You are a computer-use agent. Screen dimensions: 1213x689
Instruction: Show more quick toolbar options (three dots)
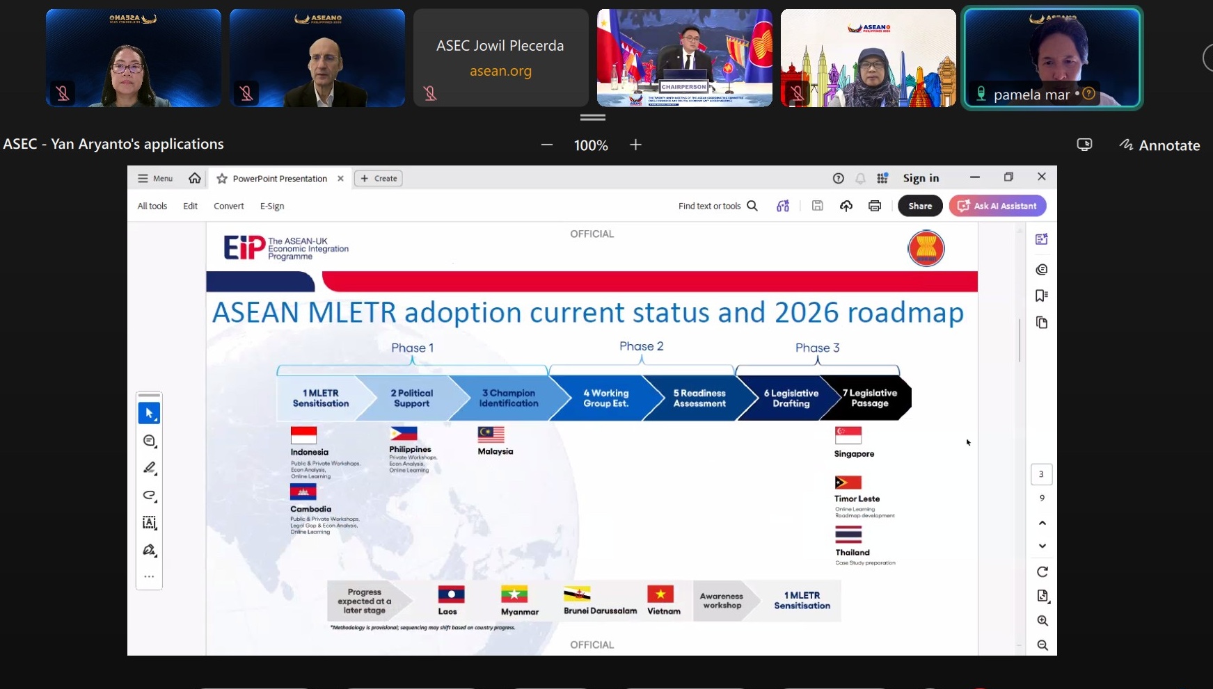coord(149,576)
